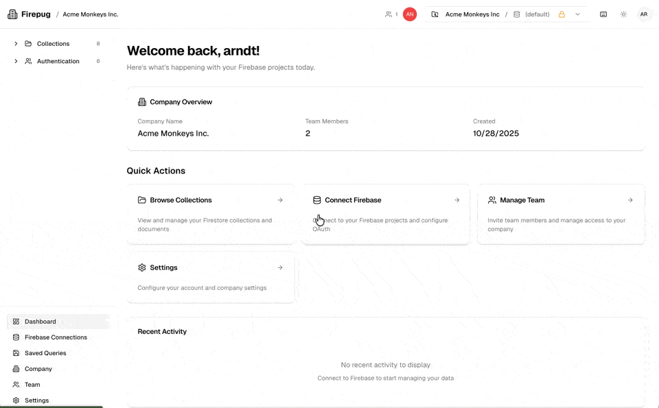659x408 pixels.
Task: Click the Manage Team arrow link
Action: [630, 200]
